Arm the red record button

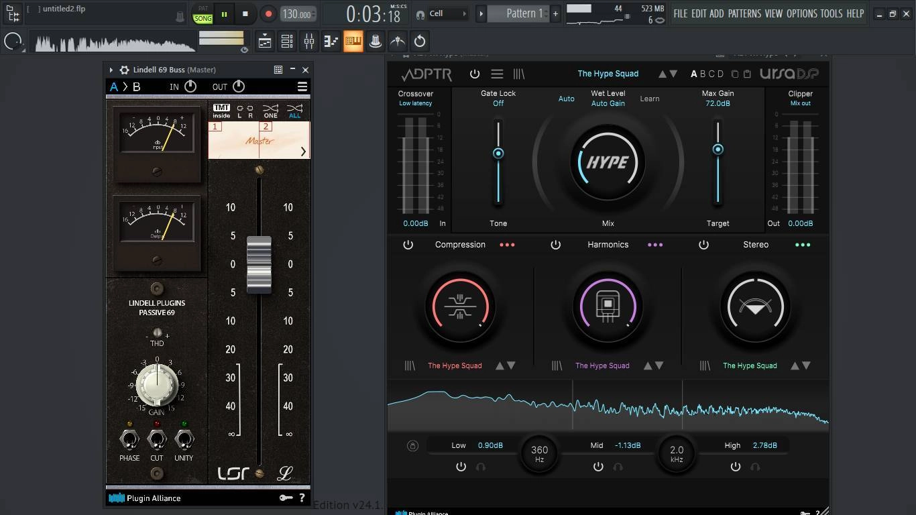click(268, 13)
